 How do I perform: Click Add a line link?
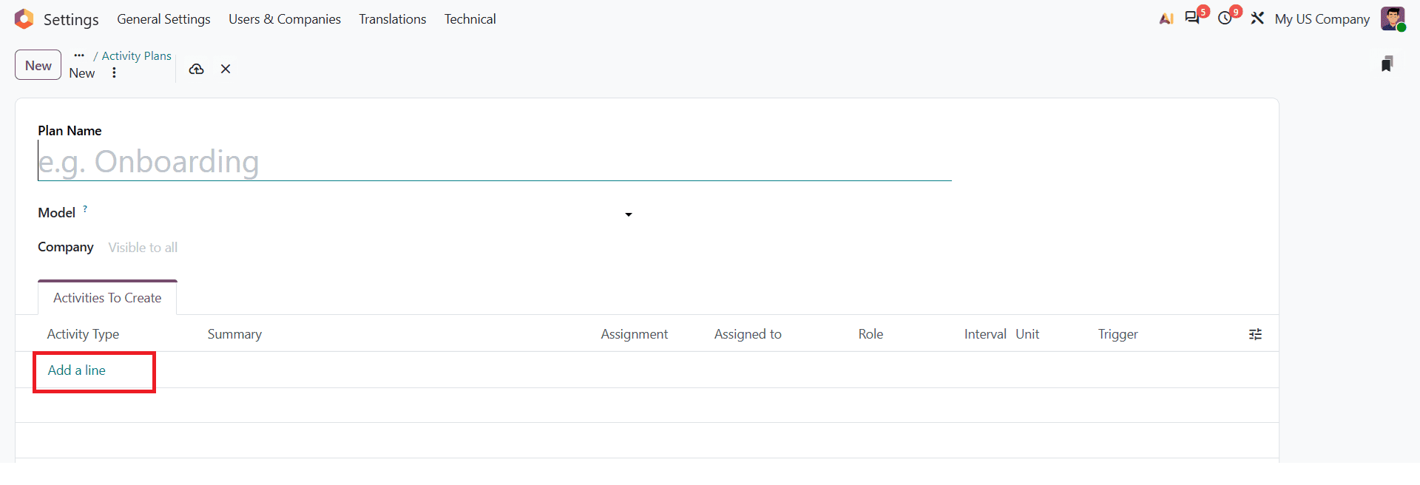pos(77,370)
